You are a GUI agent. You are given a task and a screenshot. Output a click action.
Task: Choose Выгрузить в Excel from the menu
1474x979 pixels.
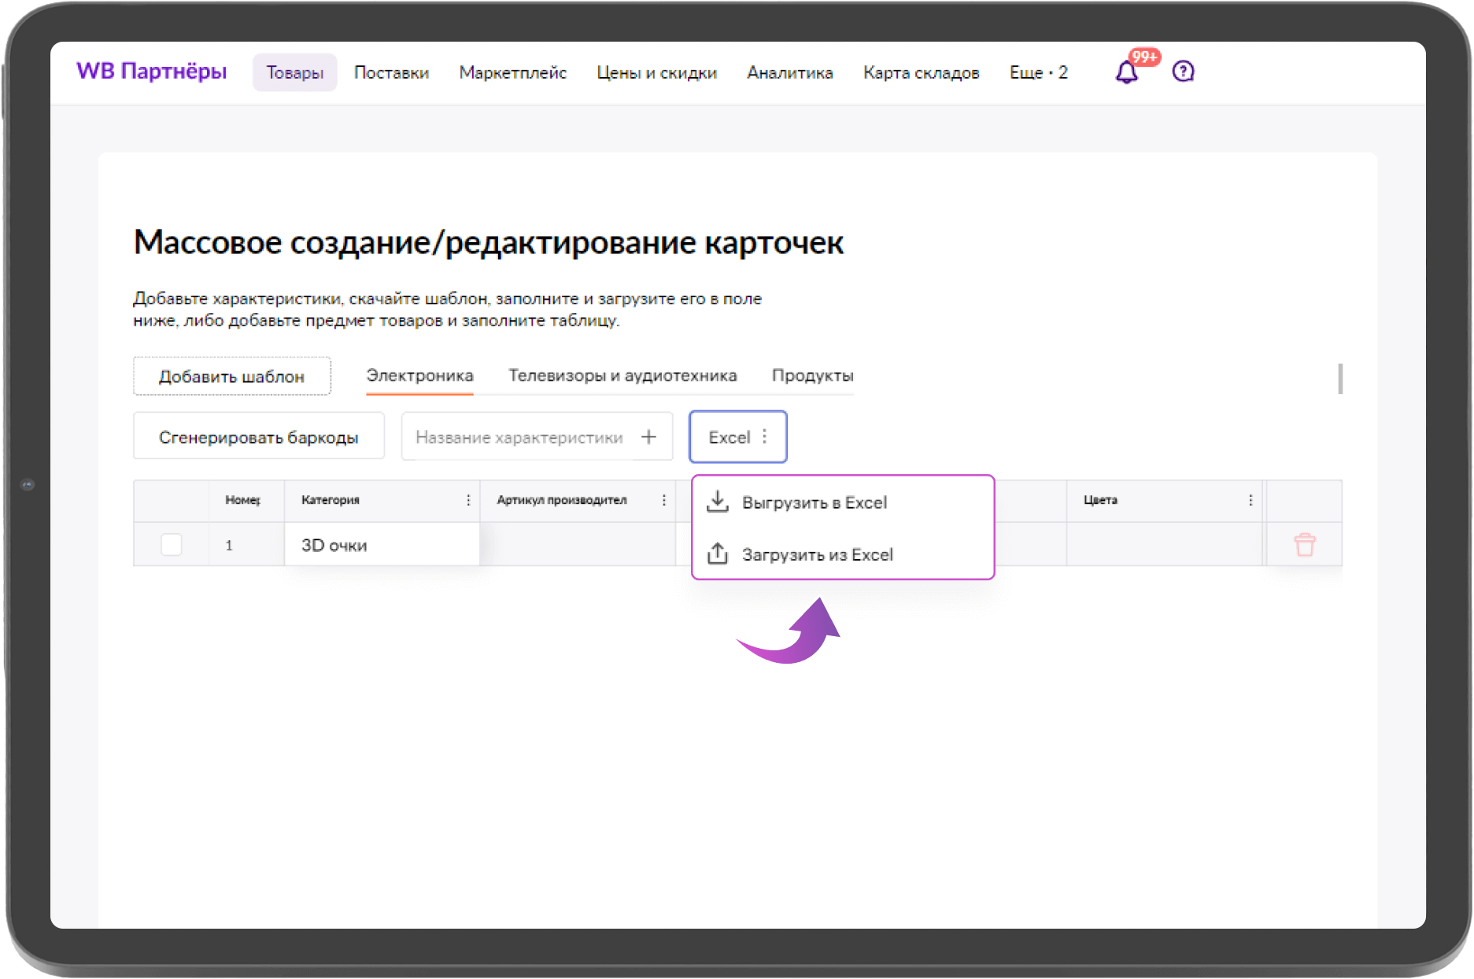click(x=815, y=502)
